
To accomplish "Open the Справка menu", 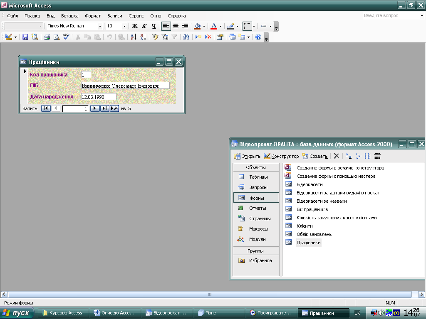I will click(x=176, y=16).
